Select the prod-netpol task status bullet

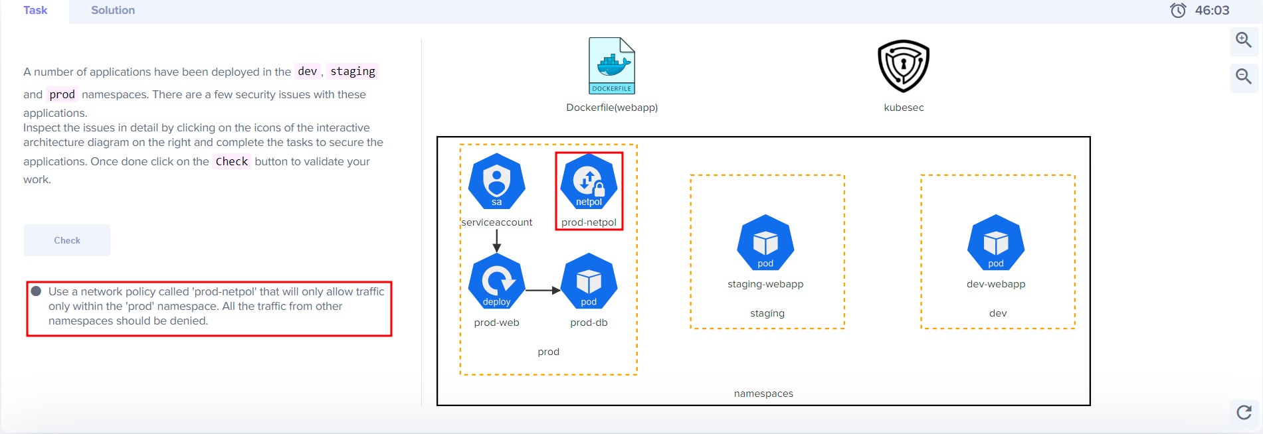37,291
